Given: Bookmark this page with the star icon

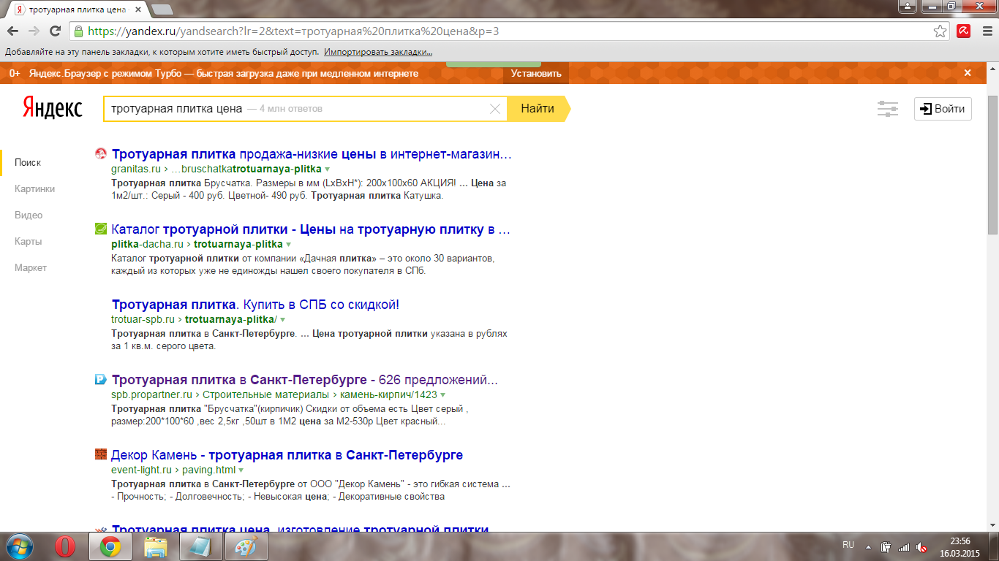Looking at the screenshot, I should [940, 31].
